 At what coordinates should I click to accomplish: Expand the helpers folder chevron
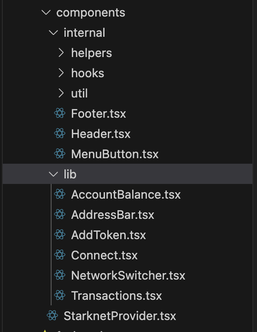click(x=61, y=52)
